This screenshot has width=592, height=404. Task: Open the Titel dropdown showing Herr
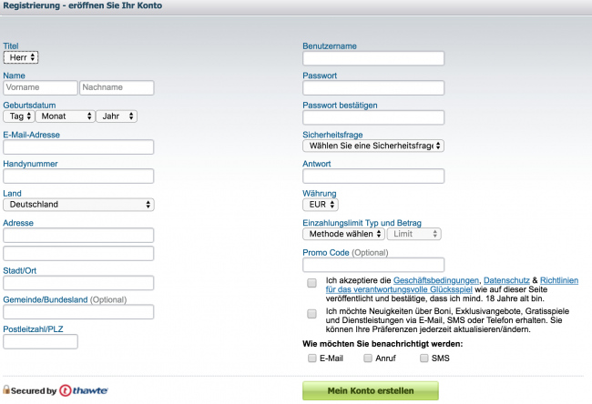pyautogui.click(x=21, y=57)
